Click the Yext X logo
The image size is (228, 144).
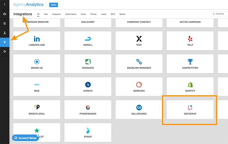pos(139,39)
